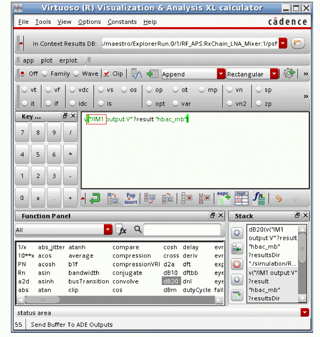Screen dimensions: 320x337
Task: Select the vf radio button
Action: [x=48, y=89]
